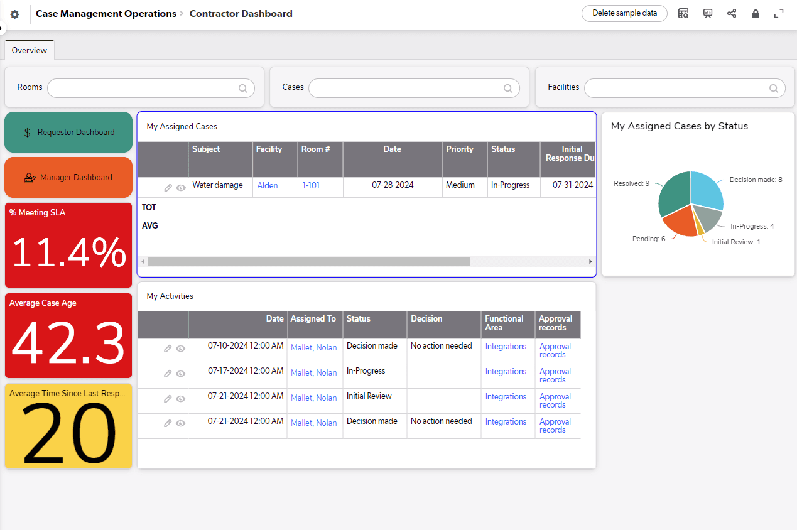Image resolution: width=797 pixels, height=530 pixels.
Task: Follow the Alden facility link
Action: (x=267, y=185)
